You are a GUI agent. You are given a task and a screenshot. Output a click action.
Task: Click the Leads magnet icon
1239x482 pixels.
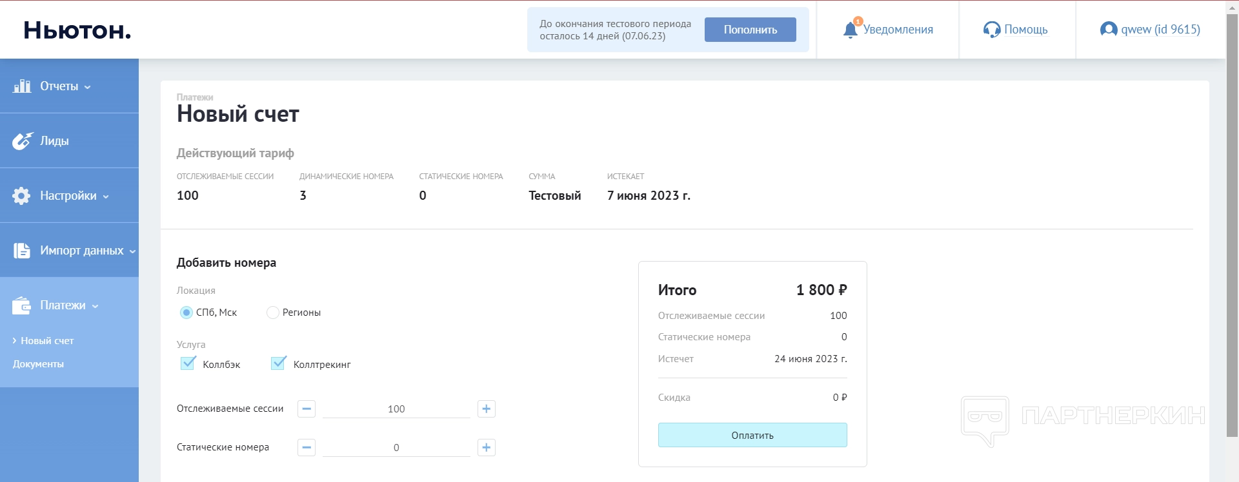click(22, 140)
